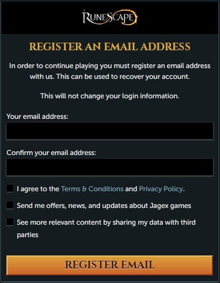220x283 pixels.
Task: Tick the Terms & Conditions agreement checkbox
Action: pos(10,188)
